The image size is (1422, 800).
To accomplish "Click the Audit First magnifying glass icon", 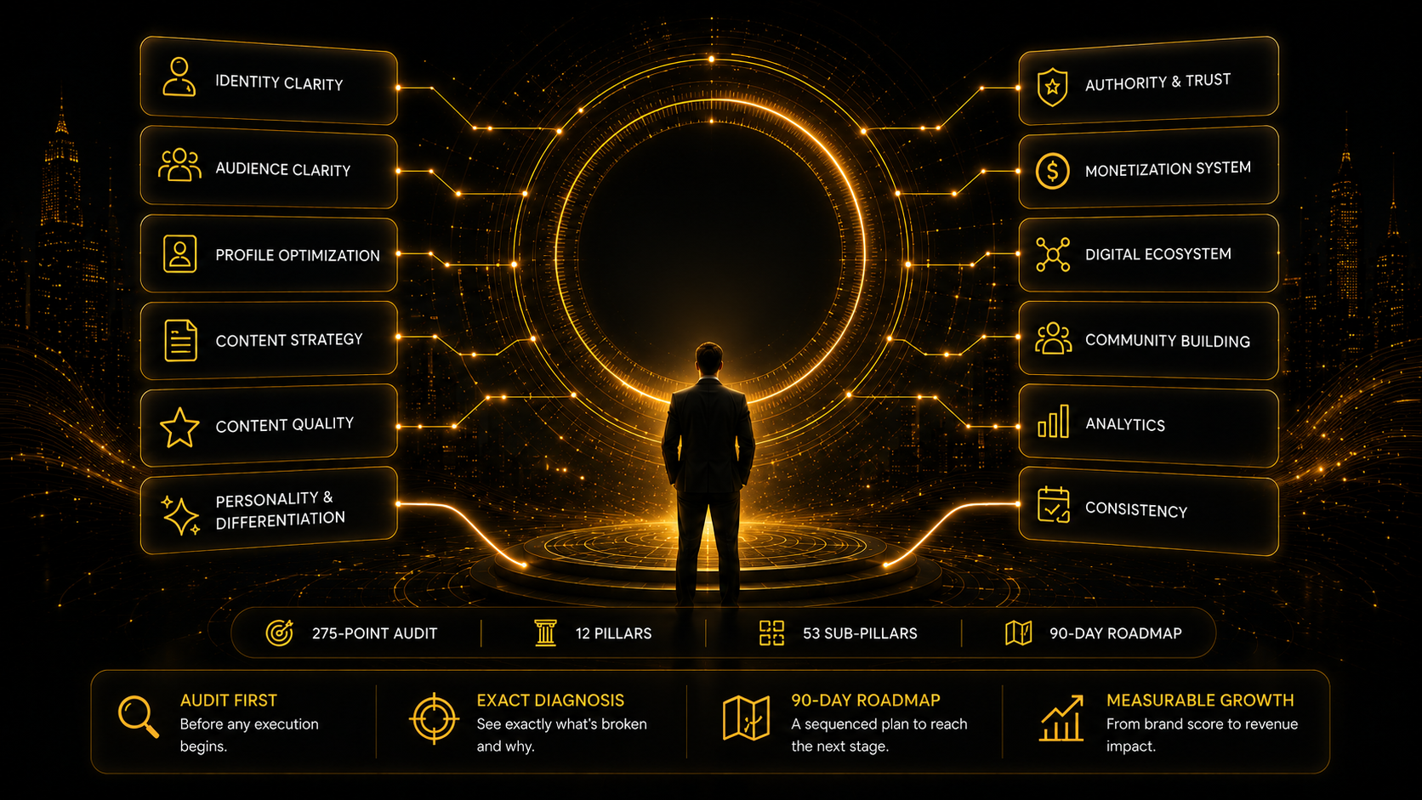I will 138,717.
